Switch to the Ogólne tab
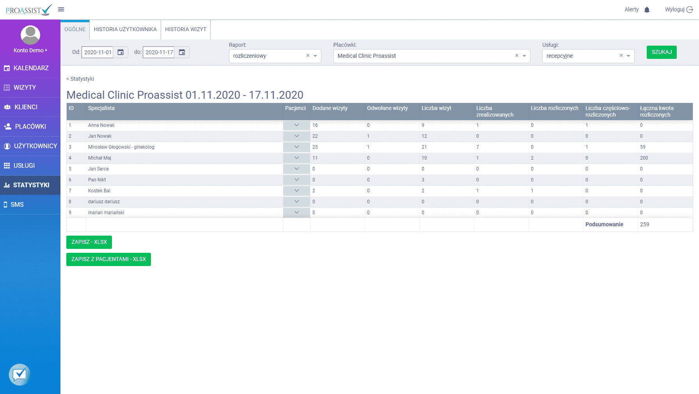This screenshot has width=699, height=394. (x=75, y=30)
